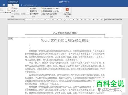Enable the 首页不同 checkbox
This screenshot has height=95, width=128.
[28, 8]
